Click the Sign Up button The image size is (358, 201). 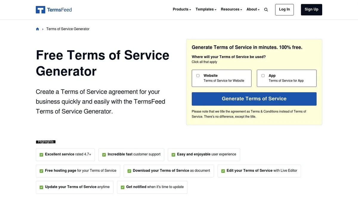tap(311, 10)
